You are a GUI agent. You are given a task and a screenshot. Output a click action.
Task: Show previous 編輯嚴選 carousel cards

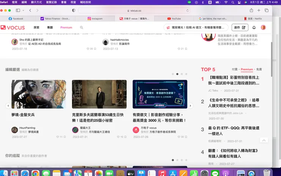pos(8,106)
